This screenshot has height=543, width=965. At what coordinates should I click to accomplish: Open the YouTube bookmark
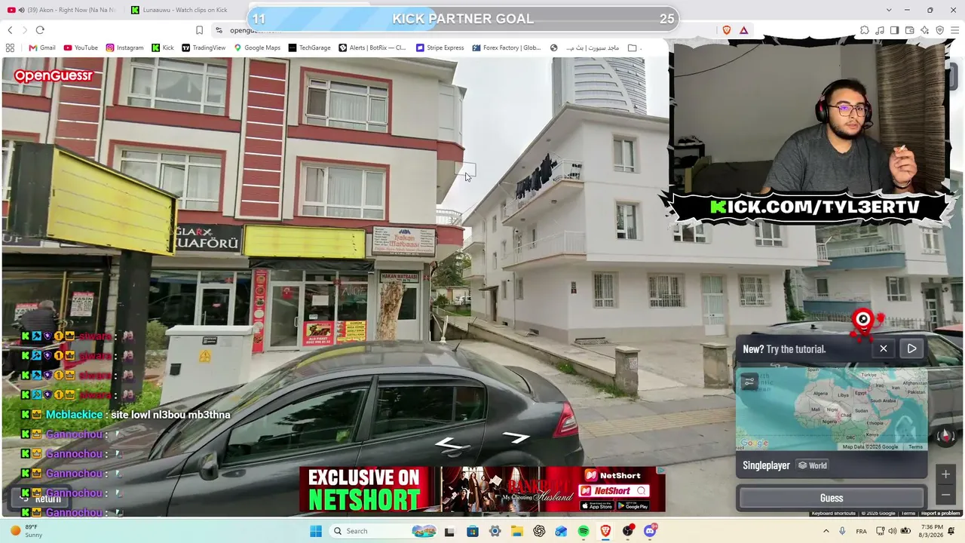click(x=81, y=48)
